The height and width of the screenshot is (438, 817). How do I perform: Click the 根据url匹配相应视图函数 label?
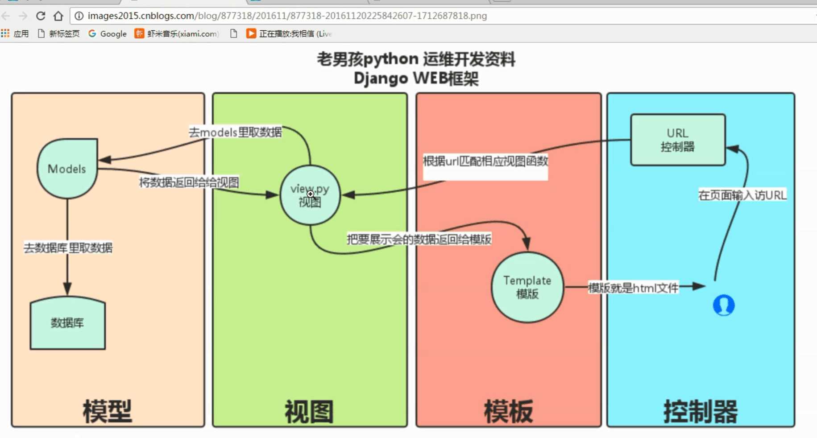point(485,161)
